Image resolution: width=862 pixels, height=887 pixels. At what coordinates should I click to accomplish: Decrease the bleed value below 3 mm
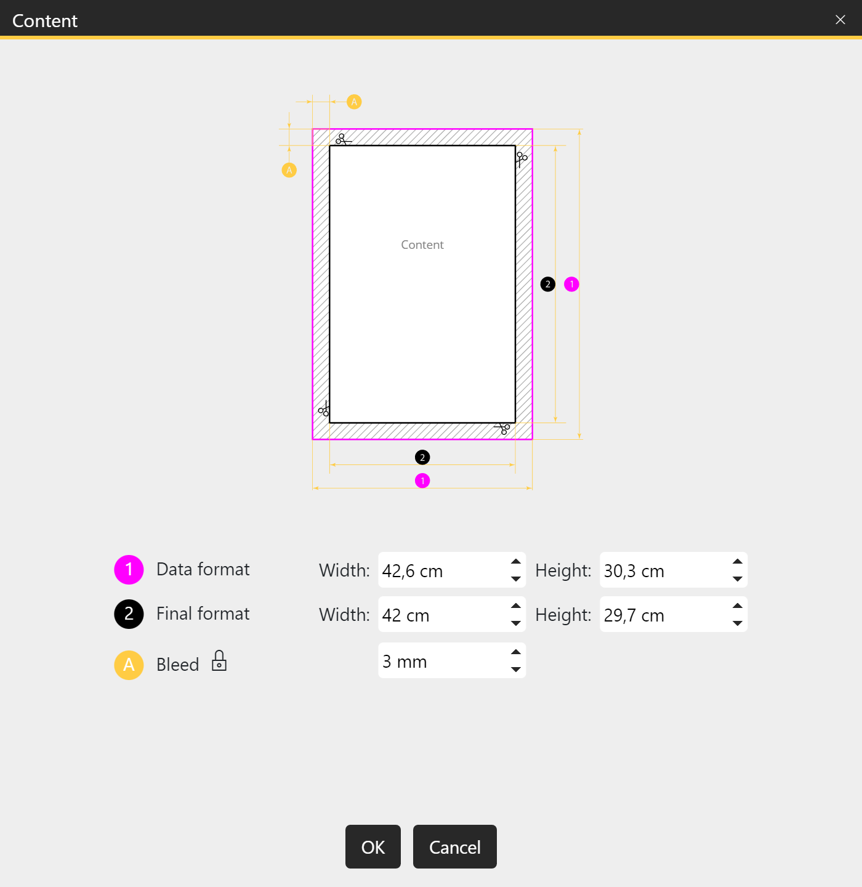pos(515,670)
